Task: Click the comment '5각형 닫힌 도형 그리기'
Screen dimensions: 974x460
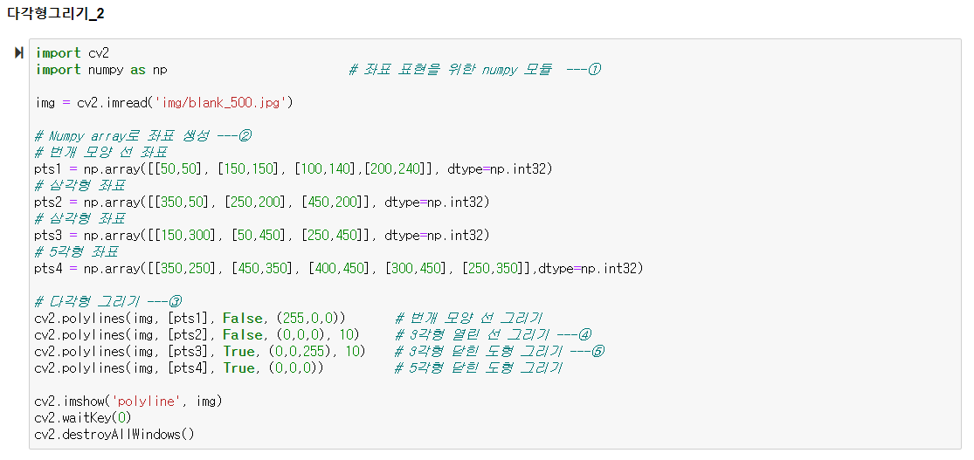Action: 479,368
